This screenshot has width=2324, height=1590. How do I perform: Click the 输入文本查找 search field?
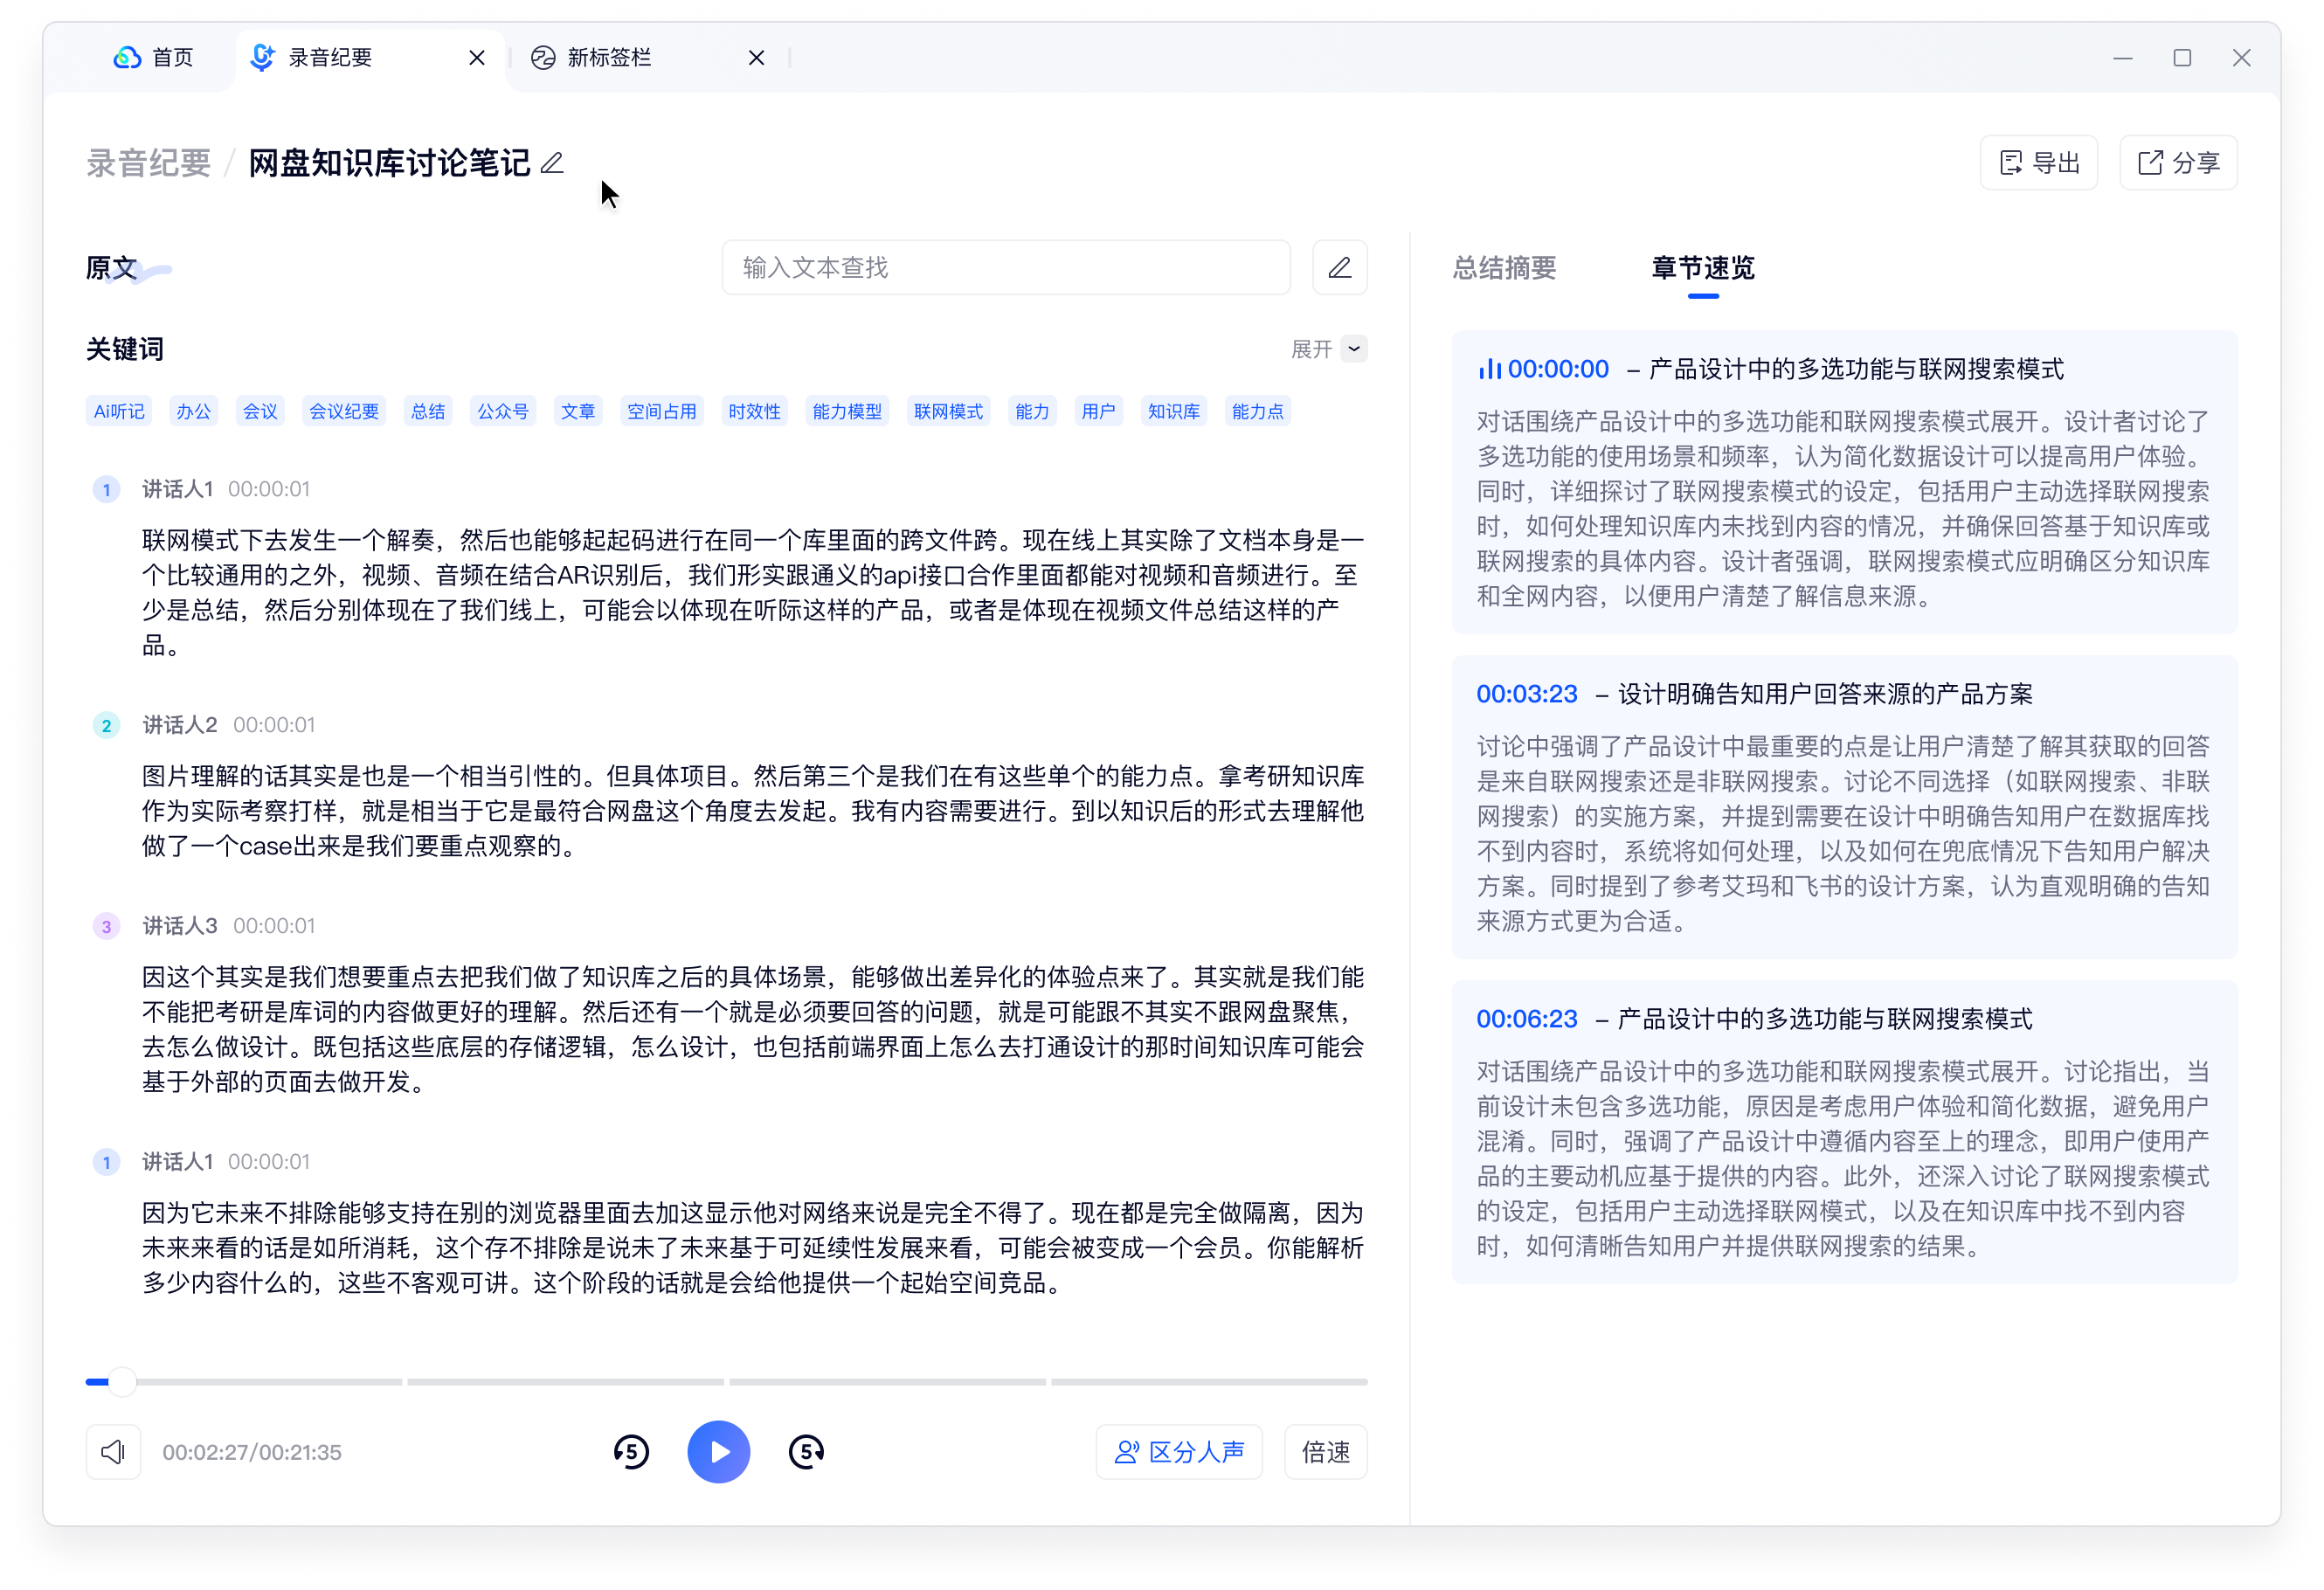point(1006,268)
